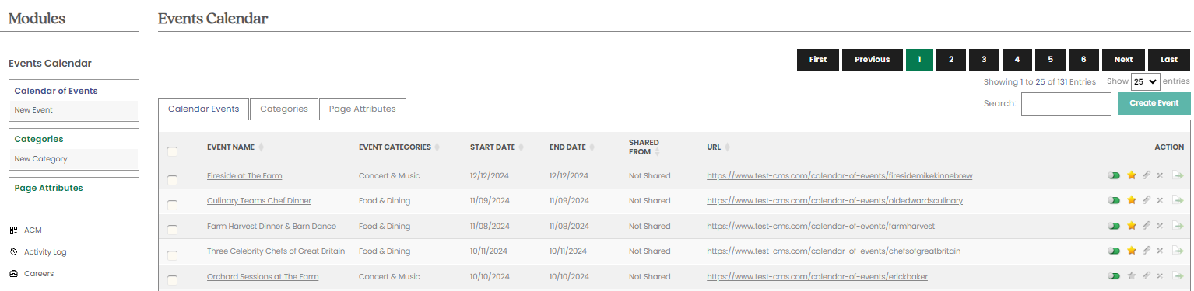The image size is (1194, 291).
Task: Open the Careers module in sidebar
Action: 39,273
